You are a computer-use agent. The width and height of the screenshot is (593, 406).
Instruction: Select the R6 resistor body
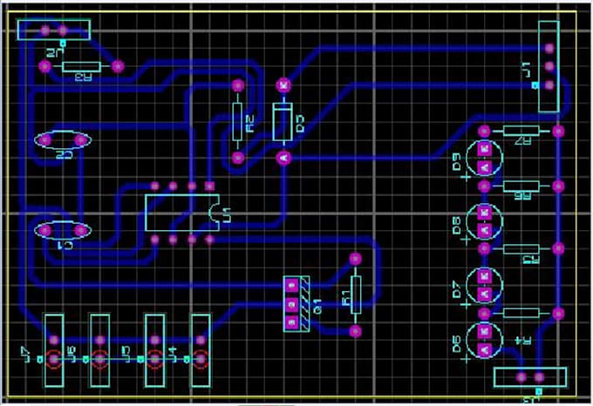pyautogui.click(x=521, y=186)
